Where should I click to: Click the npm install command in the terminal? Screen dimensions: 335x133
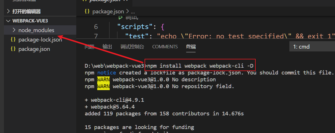pyautogui.click(x=200, y=66)
